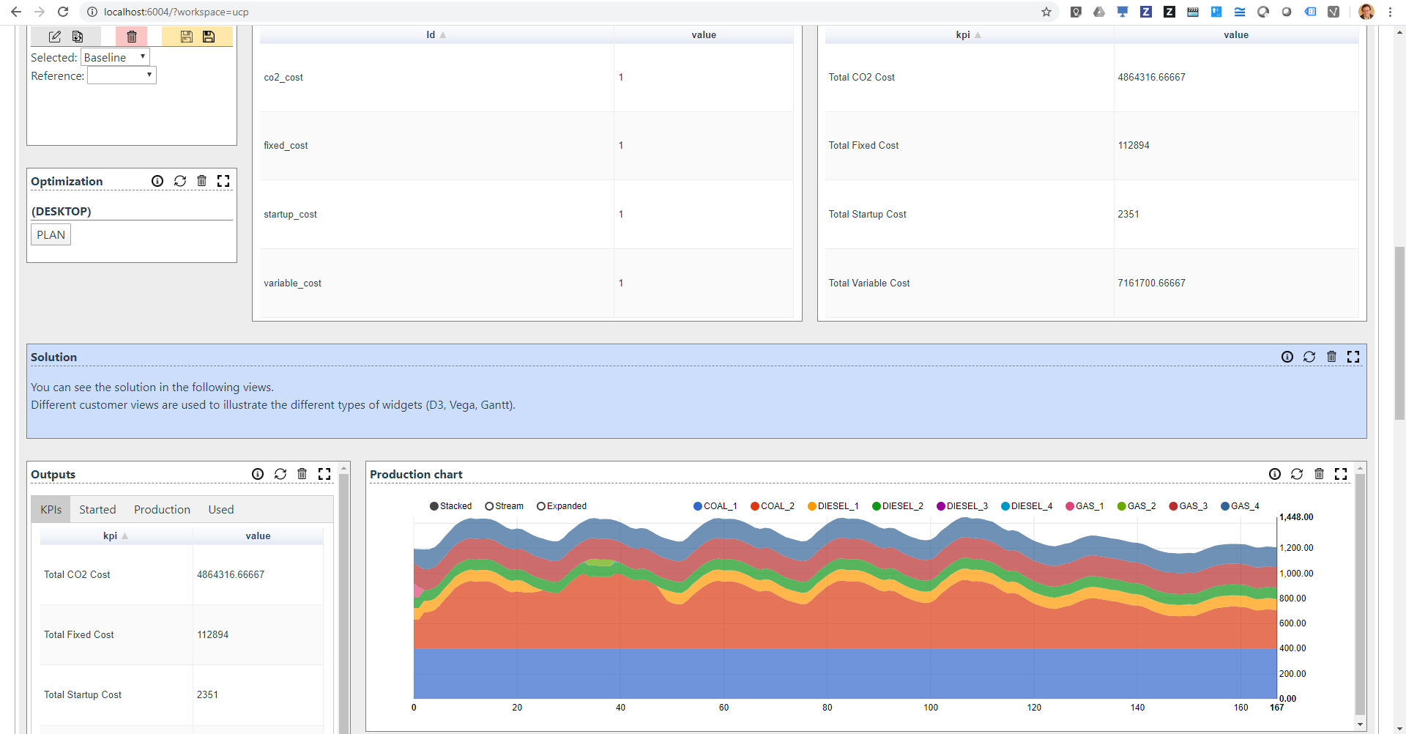Select the Stream chart mode radio

point(505,506)
